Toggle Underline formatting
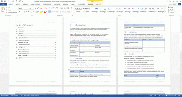 pos(24,12)
